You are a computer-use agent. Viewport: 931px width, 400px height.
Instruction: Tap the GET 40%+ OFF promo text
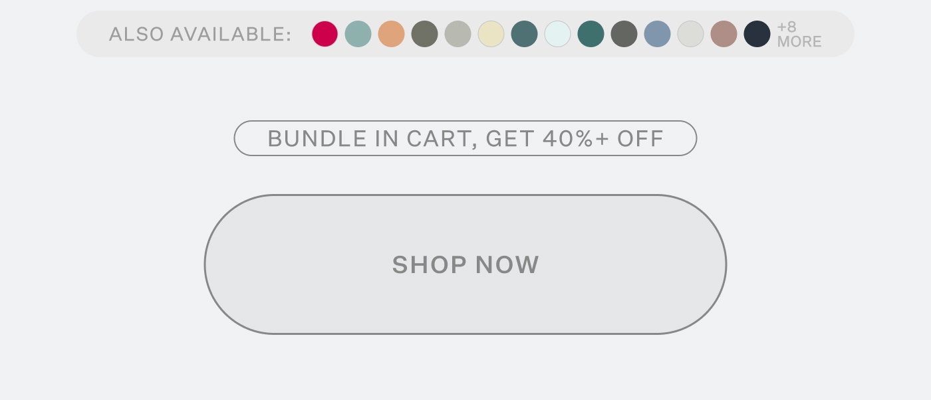pyautogui.click(x=575, y=138)
